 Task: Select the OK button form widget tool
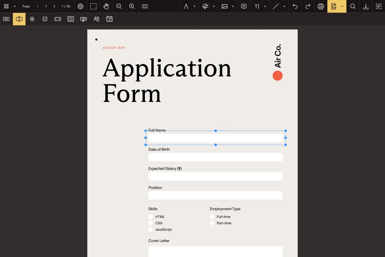[6, 19]
